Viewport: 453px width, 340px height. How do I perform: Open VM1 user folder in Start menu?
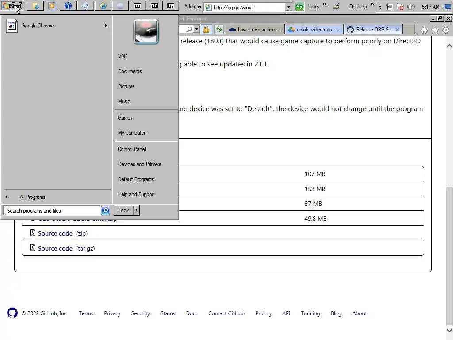tap(123, 56)
